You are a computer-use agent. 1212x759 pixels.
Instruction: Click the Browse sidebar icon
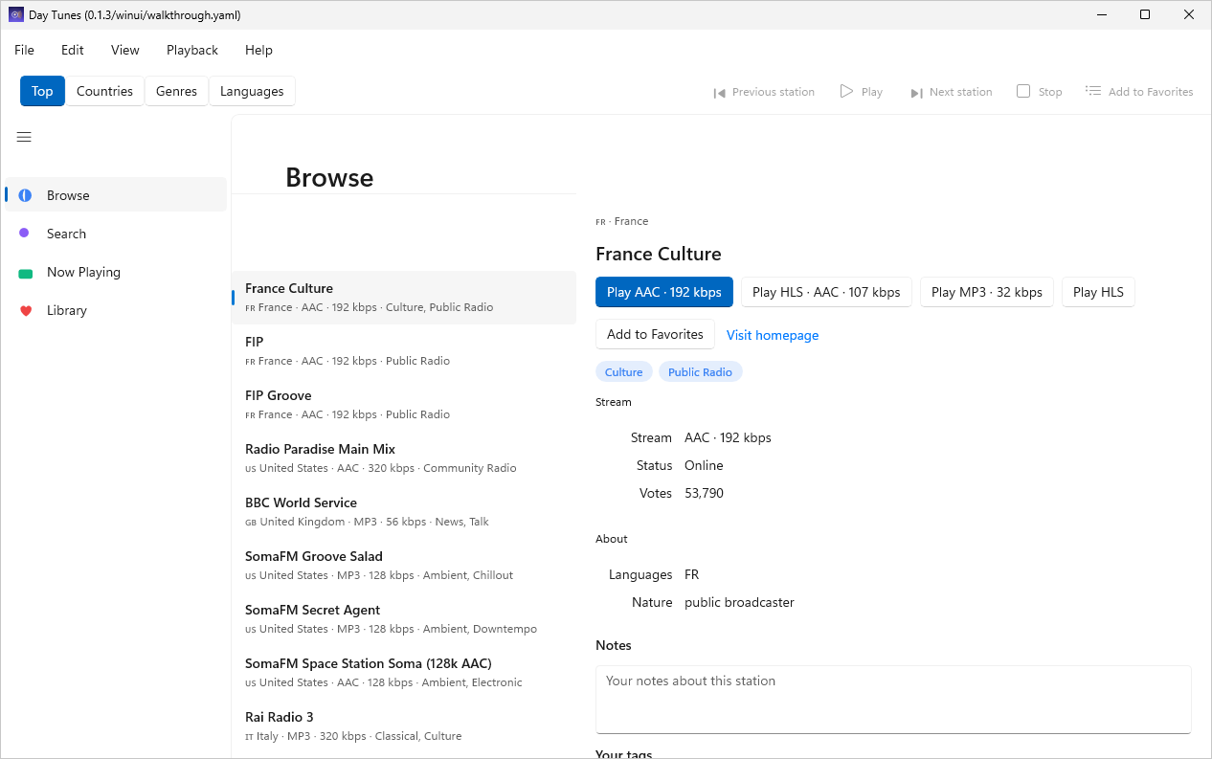click(x=25, y=195)
